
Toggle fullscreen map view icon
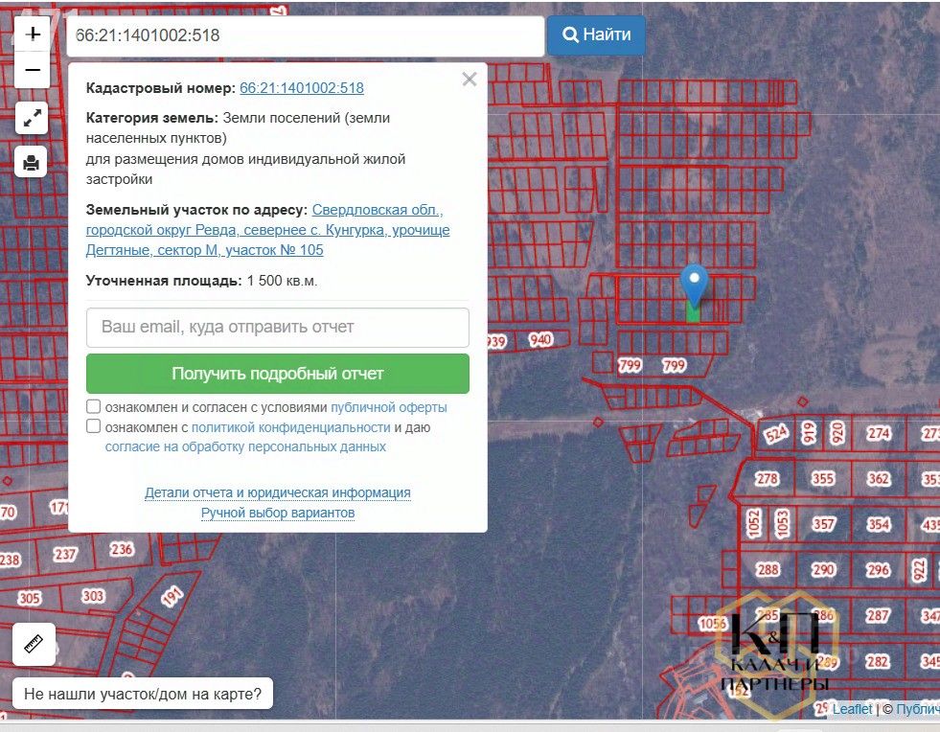pos(32,118)
